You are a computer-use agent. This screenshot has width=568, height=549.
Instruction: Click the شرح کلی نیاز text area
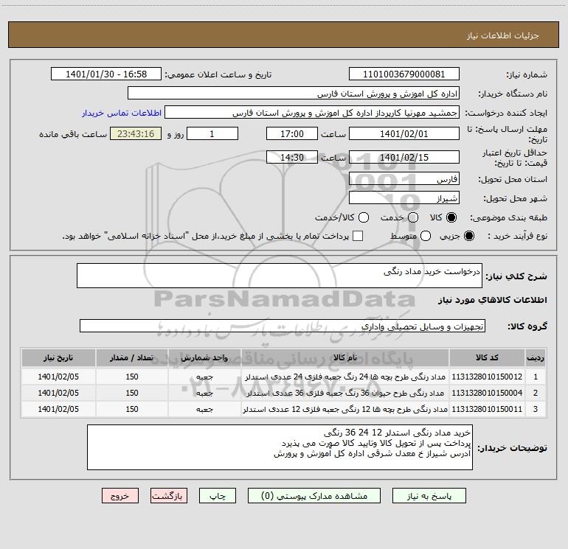(x=280, y=276)
